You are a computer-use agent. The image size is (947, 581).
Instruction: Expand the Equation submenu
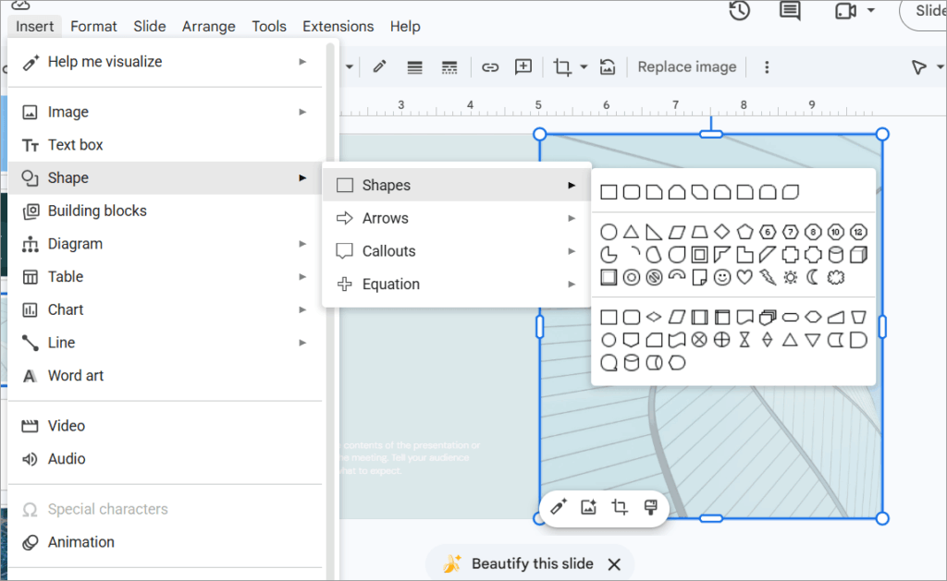click(457, 284)
